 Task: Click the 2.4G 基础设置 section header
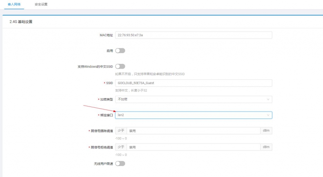(21, 22)
